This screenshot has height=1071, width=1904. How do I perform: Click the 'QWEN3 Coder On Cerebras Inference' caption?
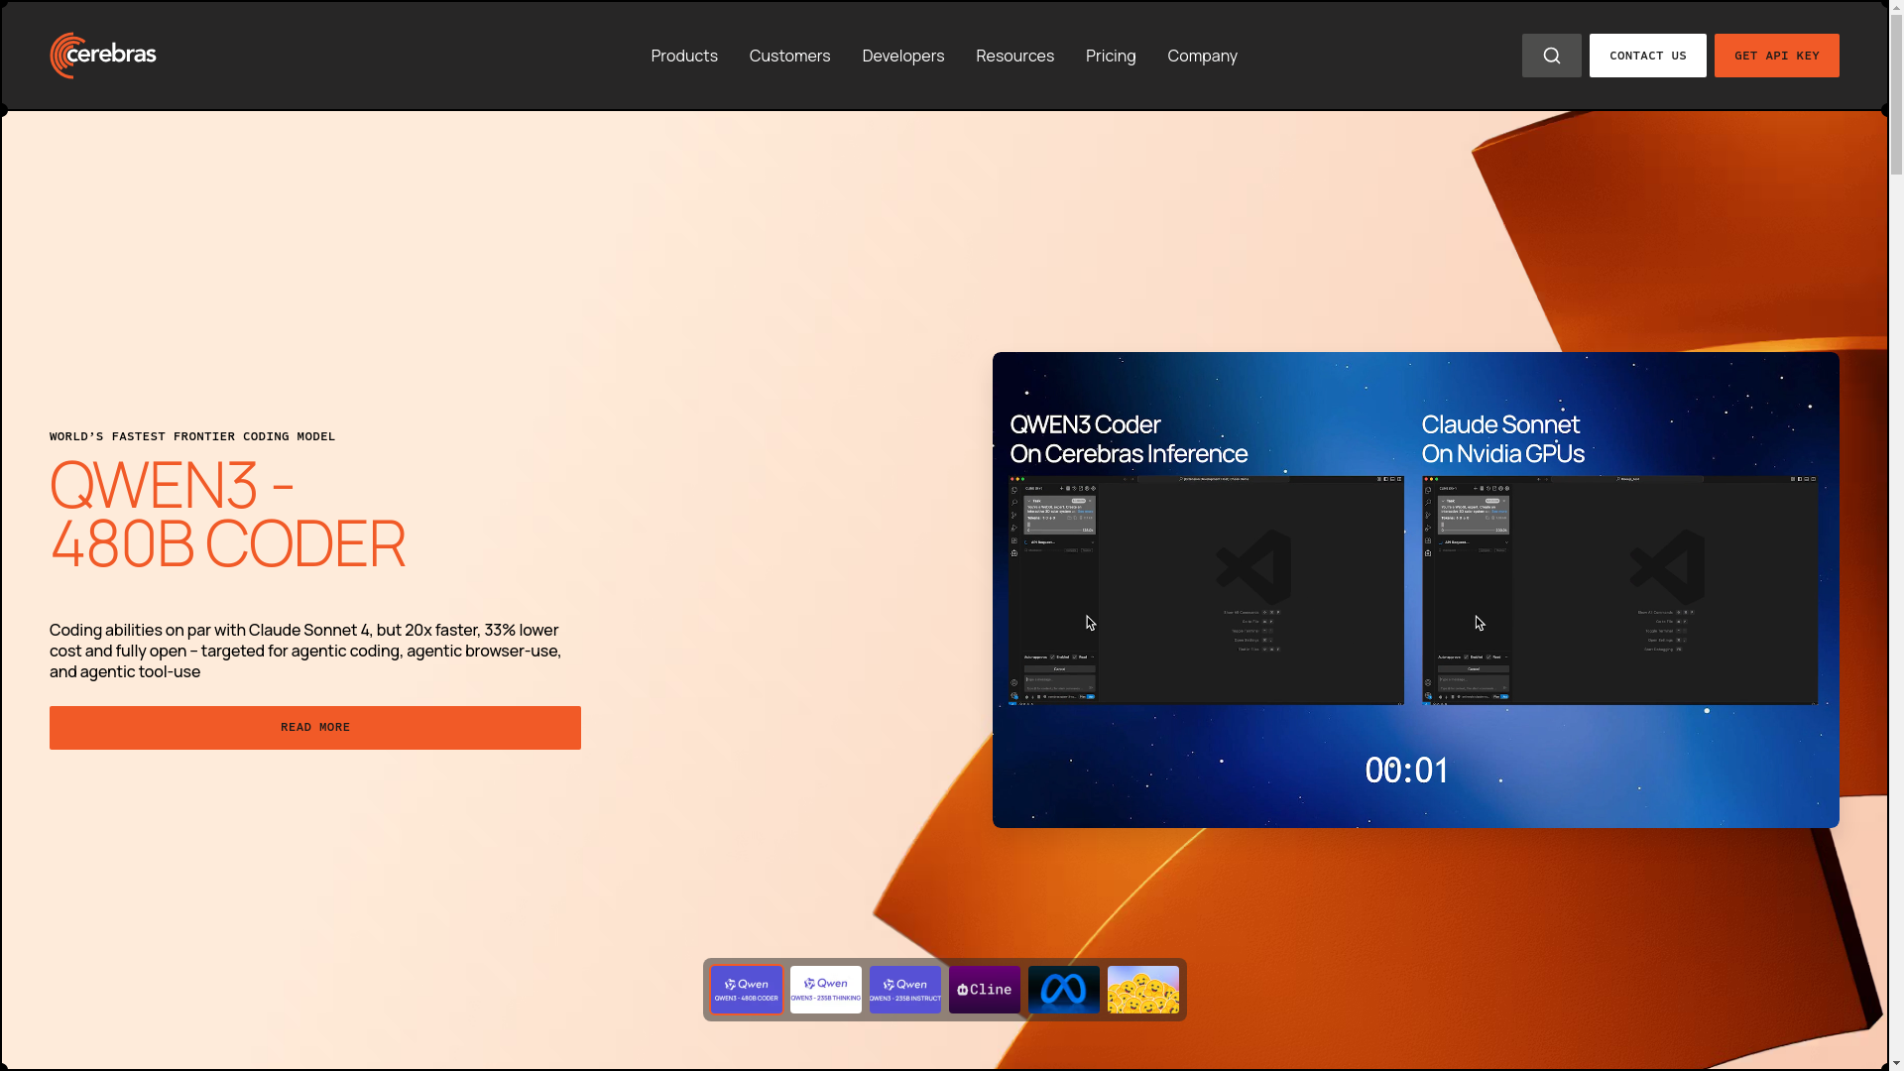click(x=1129, y=438)
